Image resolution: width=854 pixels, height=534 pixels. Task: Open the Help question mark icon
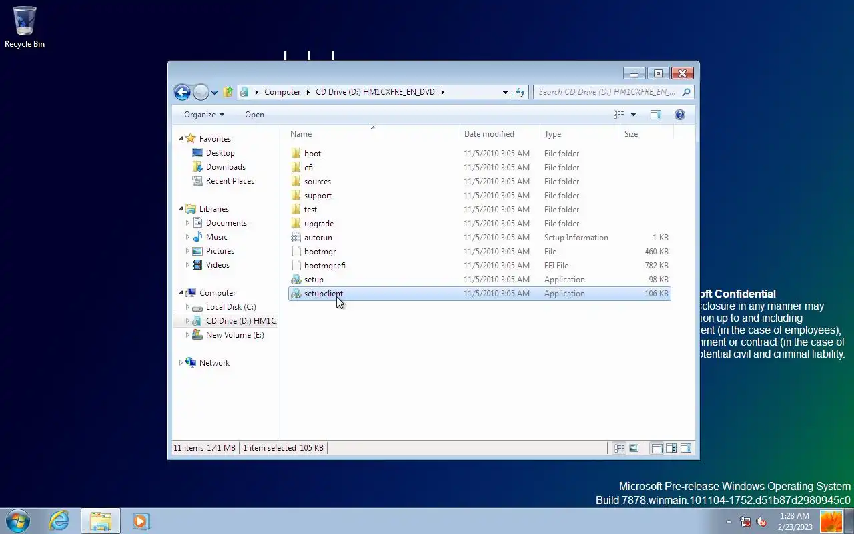coord(680,115)
